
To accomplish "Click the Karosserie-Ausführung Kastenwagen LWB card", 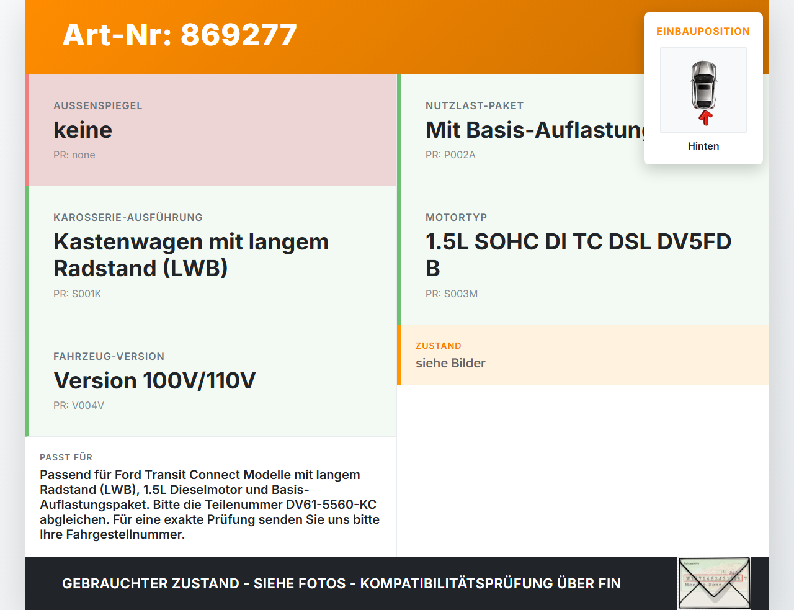I will [211, 256].
